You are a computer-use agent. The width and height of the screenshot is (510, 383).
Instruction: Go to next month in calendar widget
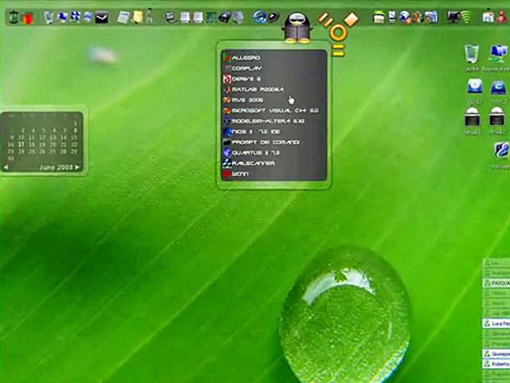[77, 168]
